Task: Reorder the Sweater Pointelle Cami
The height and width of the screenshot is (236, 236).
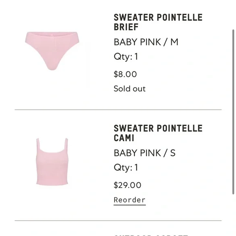Action: 129,200
